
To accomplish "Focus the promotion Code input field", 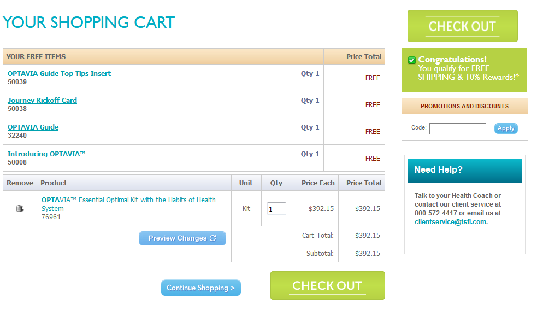I will (x=458, y=128).
